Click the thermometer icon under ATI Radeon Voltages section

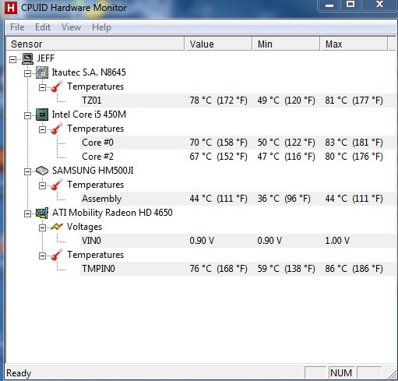coord(57,255)
